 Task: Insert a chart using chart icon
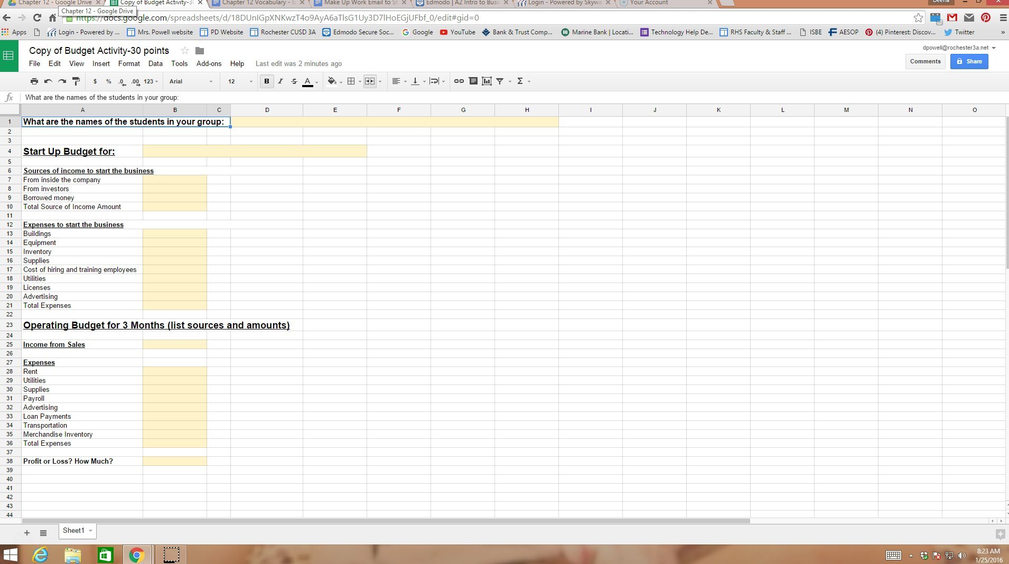click(x=487, y=81)
